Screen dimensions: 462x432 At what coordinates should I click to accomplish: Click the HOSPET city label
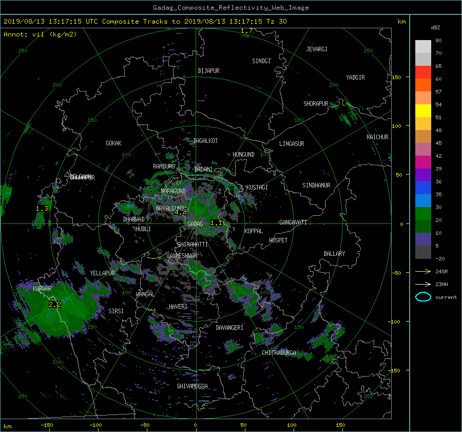coord(278,240)
